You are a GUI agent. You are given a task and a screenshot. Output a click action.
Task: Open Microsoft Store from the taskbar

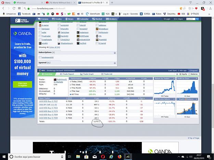(x=86, y=157)
